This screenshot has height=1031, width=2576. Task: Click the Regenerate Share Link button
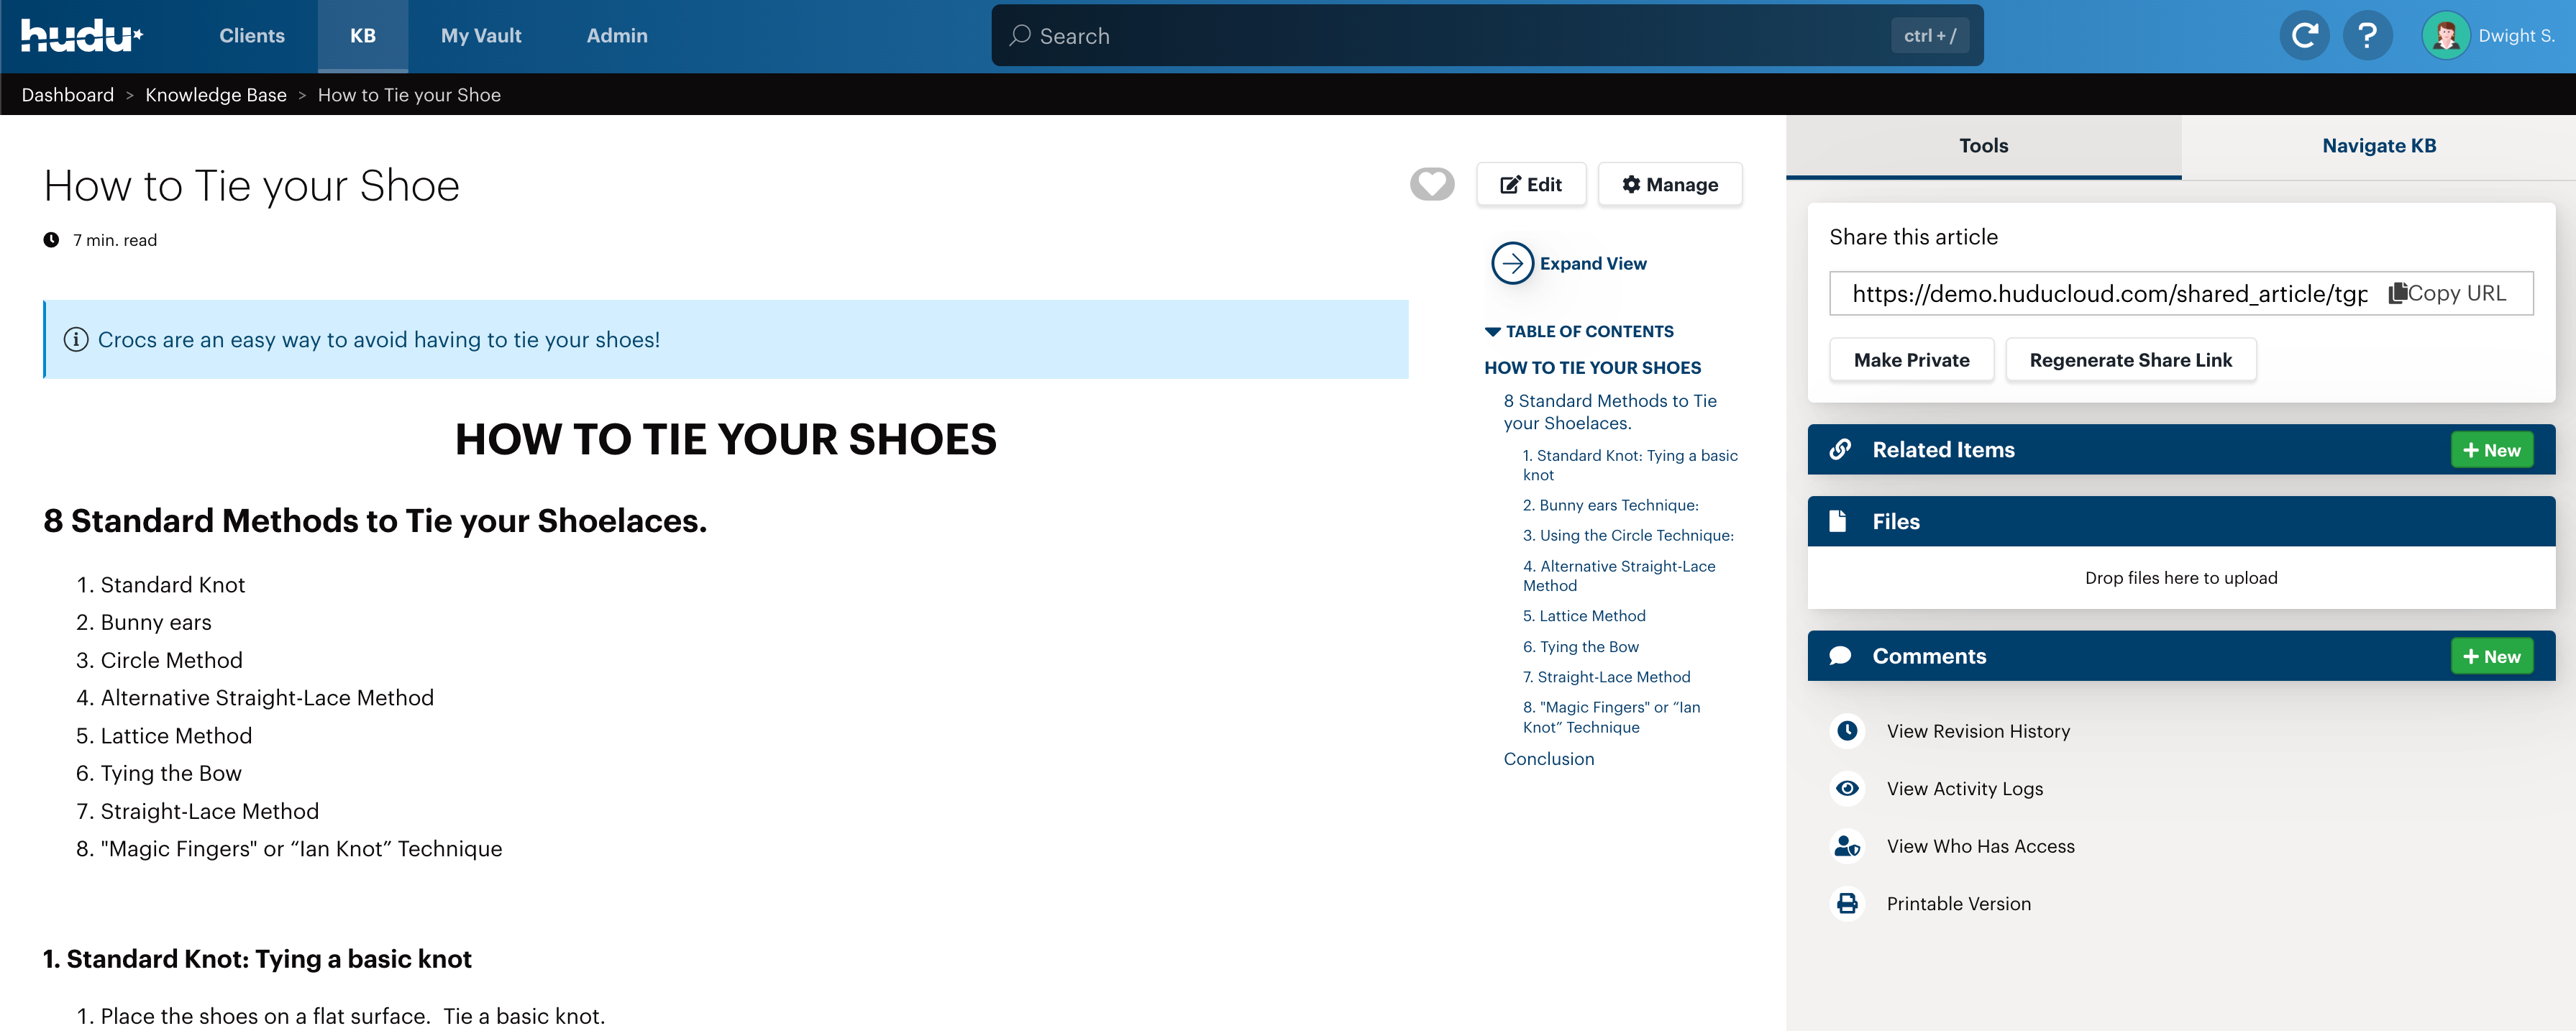point(2130,359)
